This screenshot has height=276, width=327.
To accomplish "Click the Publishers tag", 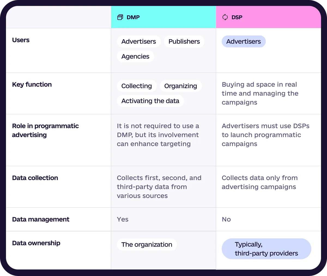I will pos(184,41).
